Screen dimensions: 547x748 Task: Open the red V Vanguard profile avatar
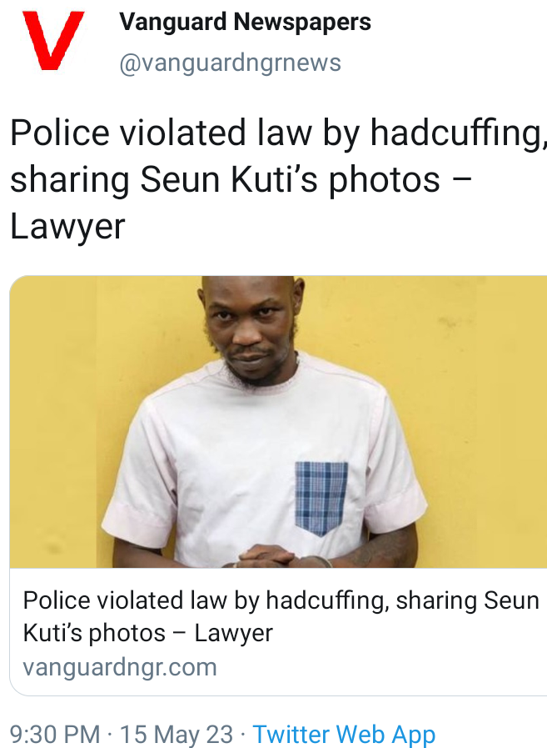(x=53, y=41)
